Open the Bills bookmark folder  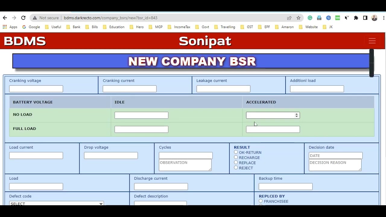point(92,27)
